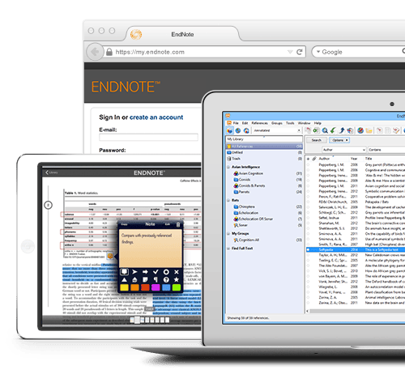Screen dimensions: 405x374
Task: Select the sticky-note annotation shape icon
Action: [x=145, y=279]
